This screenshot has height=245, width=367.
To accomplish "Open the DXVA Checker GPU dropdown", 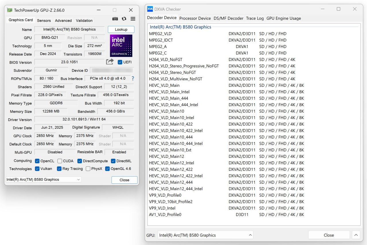I will tap(205, 235).
